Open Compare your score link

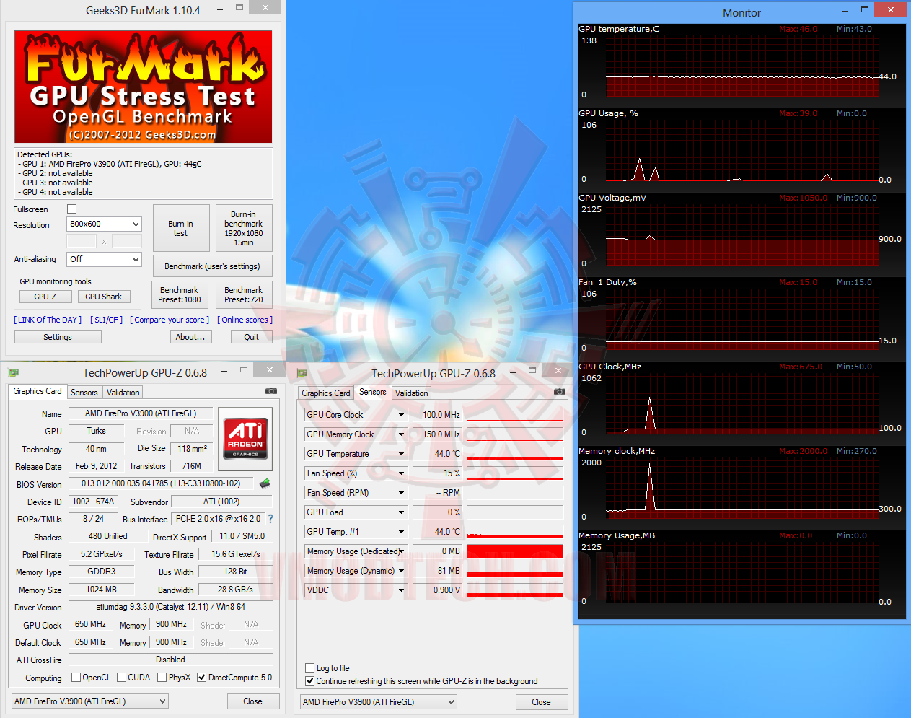coord(170,320)
